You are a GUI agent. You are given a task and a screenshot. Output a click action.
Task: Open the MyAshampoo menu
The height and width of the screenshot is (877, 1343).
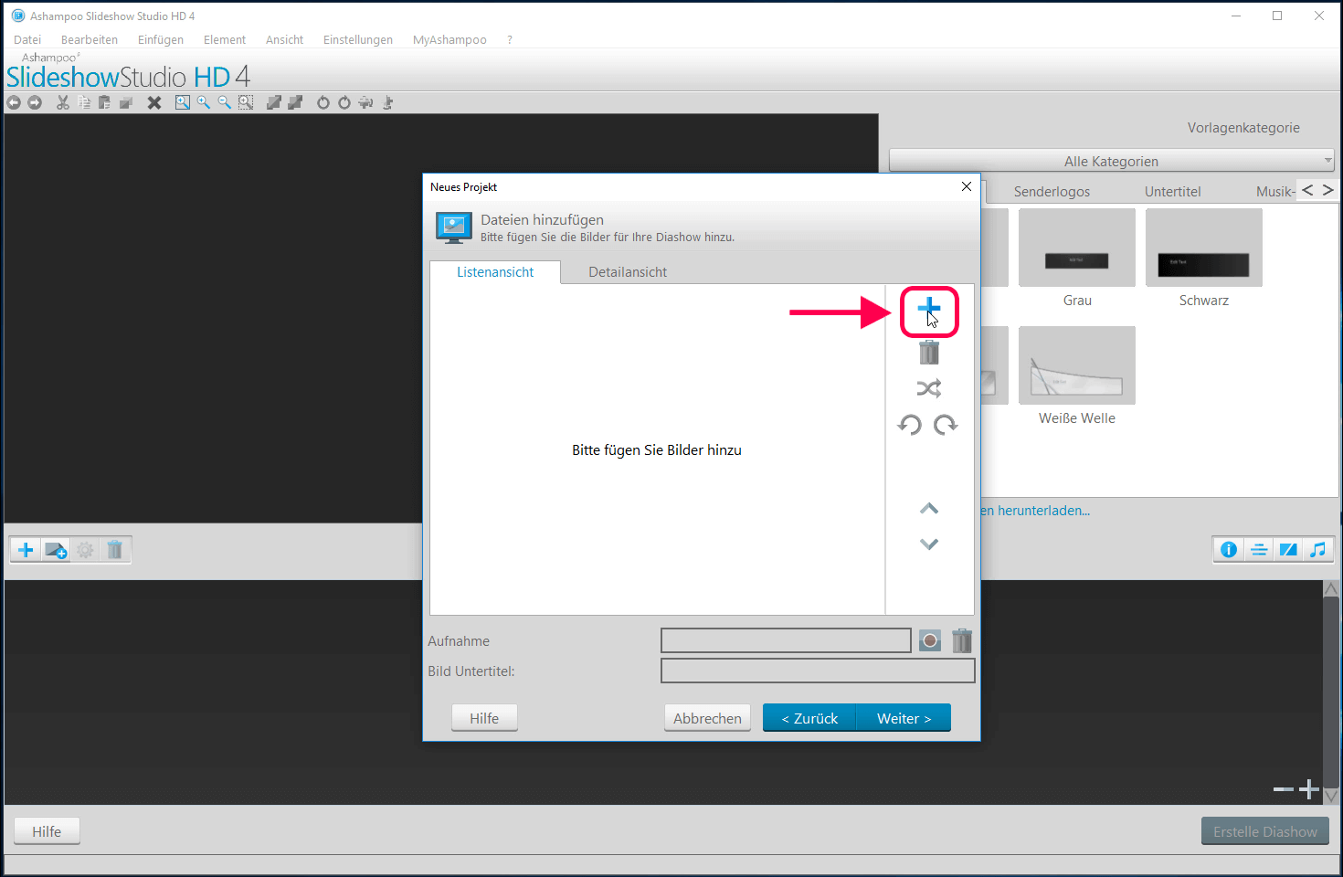click(x=449, y=39)
